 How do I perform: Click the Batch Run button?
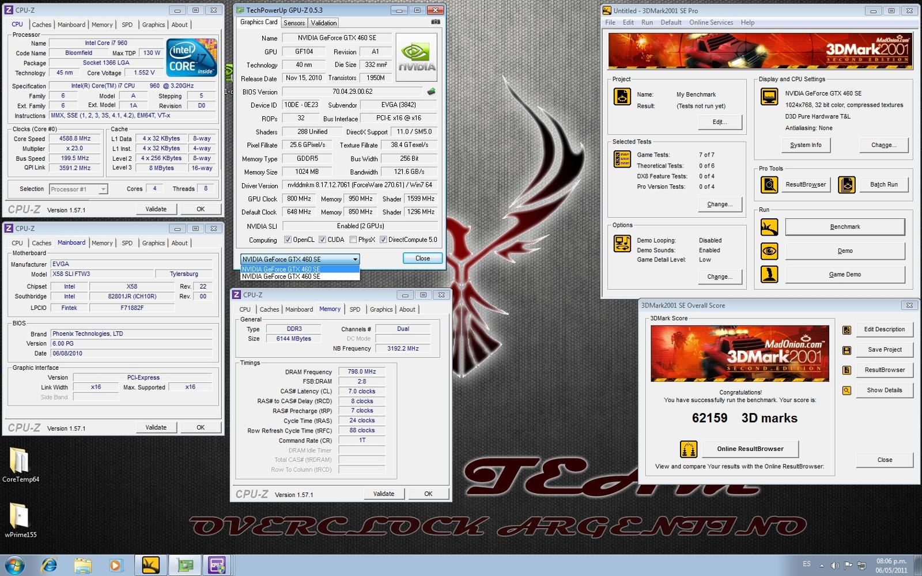[884, 185]
